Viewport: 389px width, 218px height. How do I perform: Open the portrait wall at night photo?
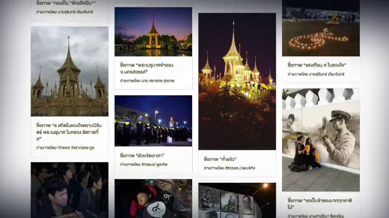pos(237,200)
